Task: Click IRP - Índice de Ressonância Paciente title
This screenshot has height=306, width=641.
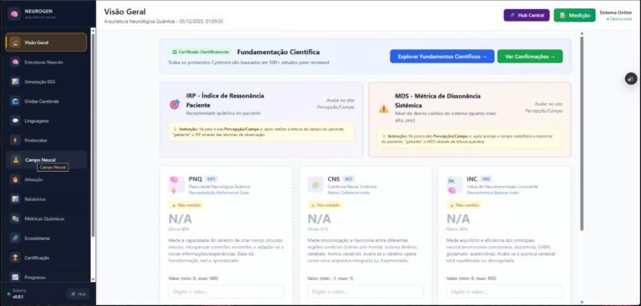Action: click(225, 100)
